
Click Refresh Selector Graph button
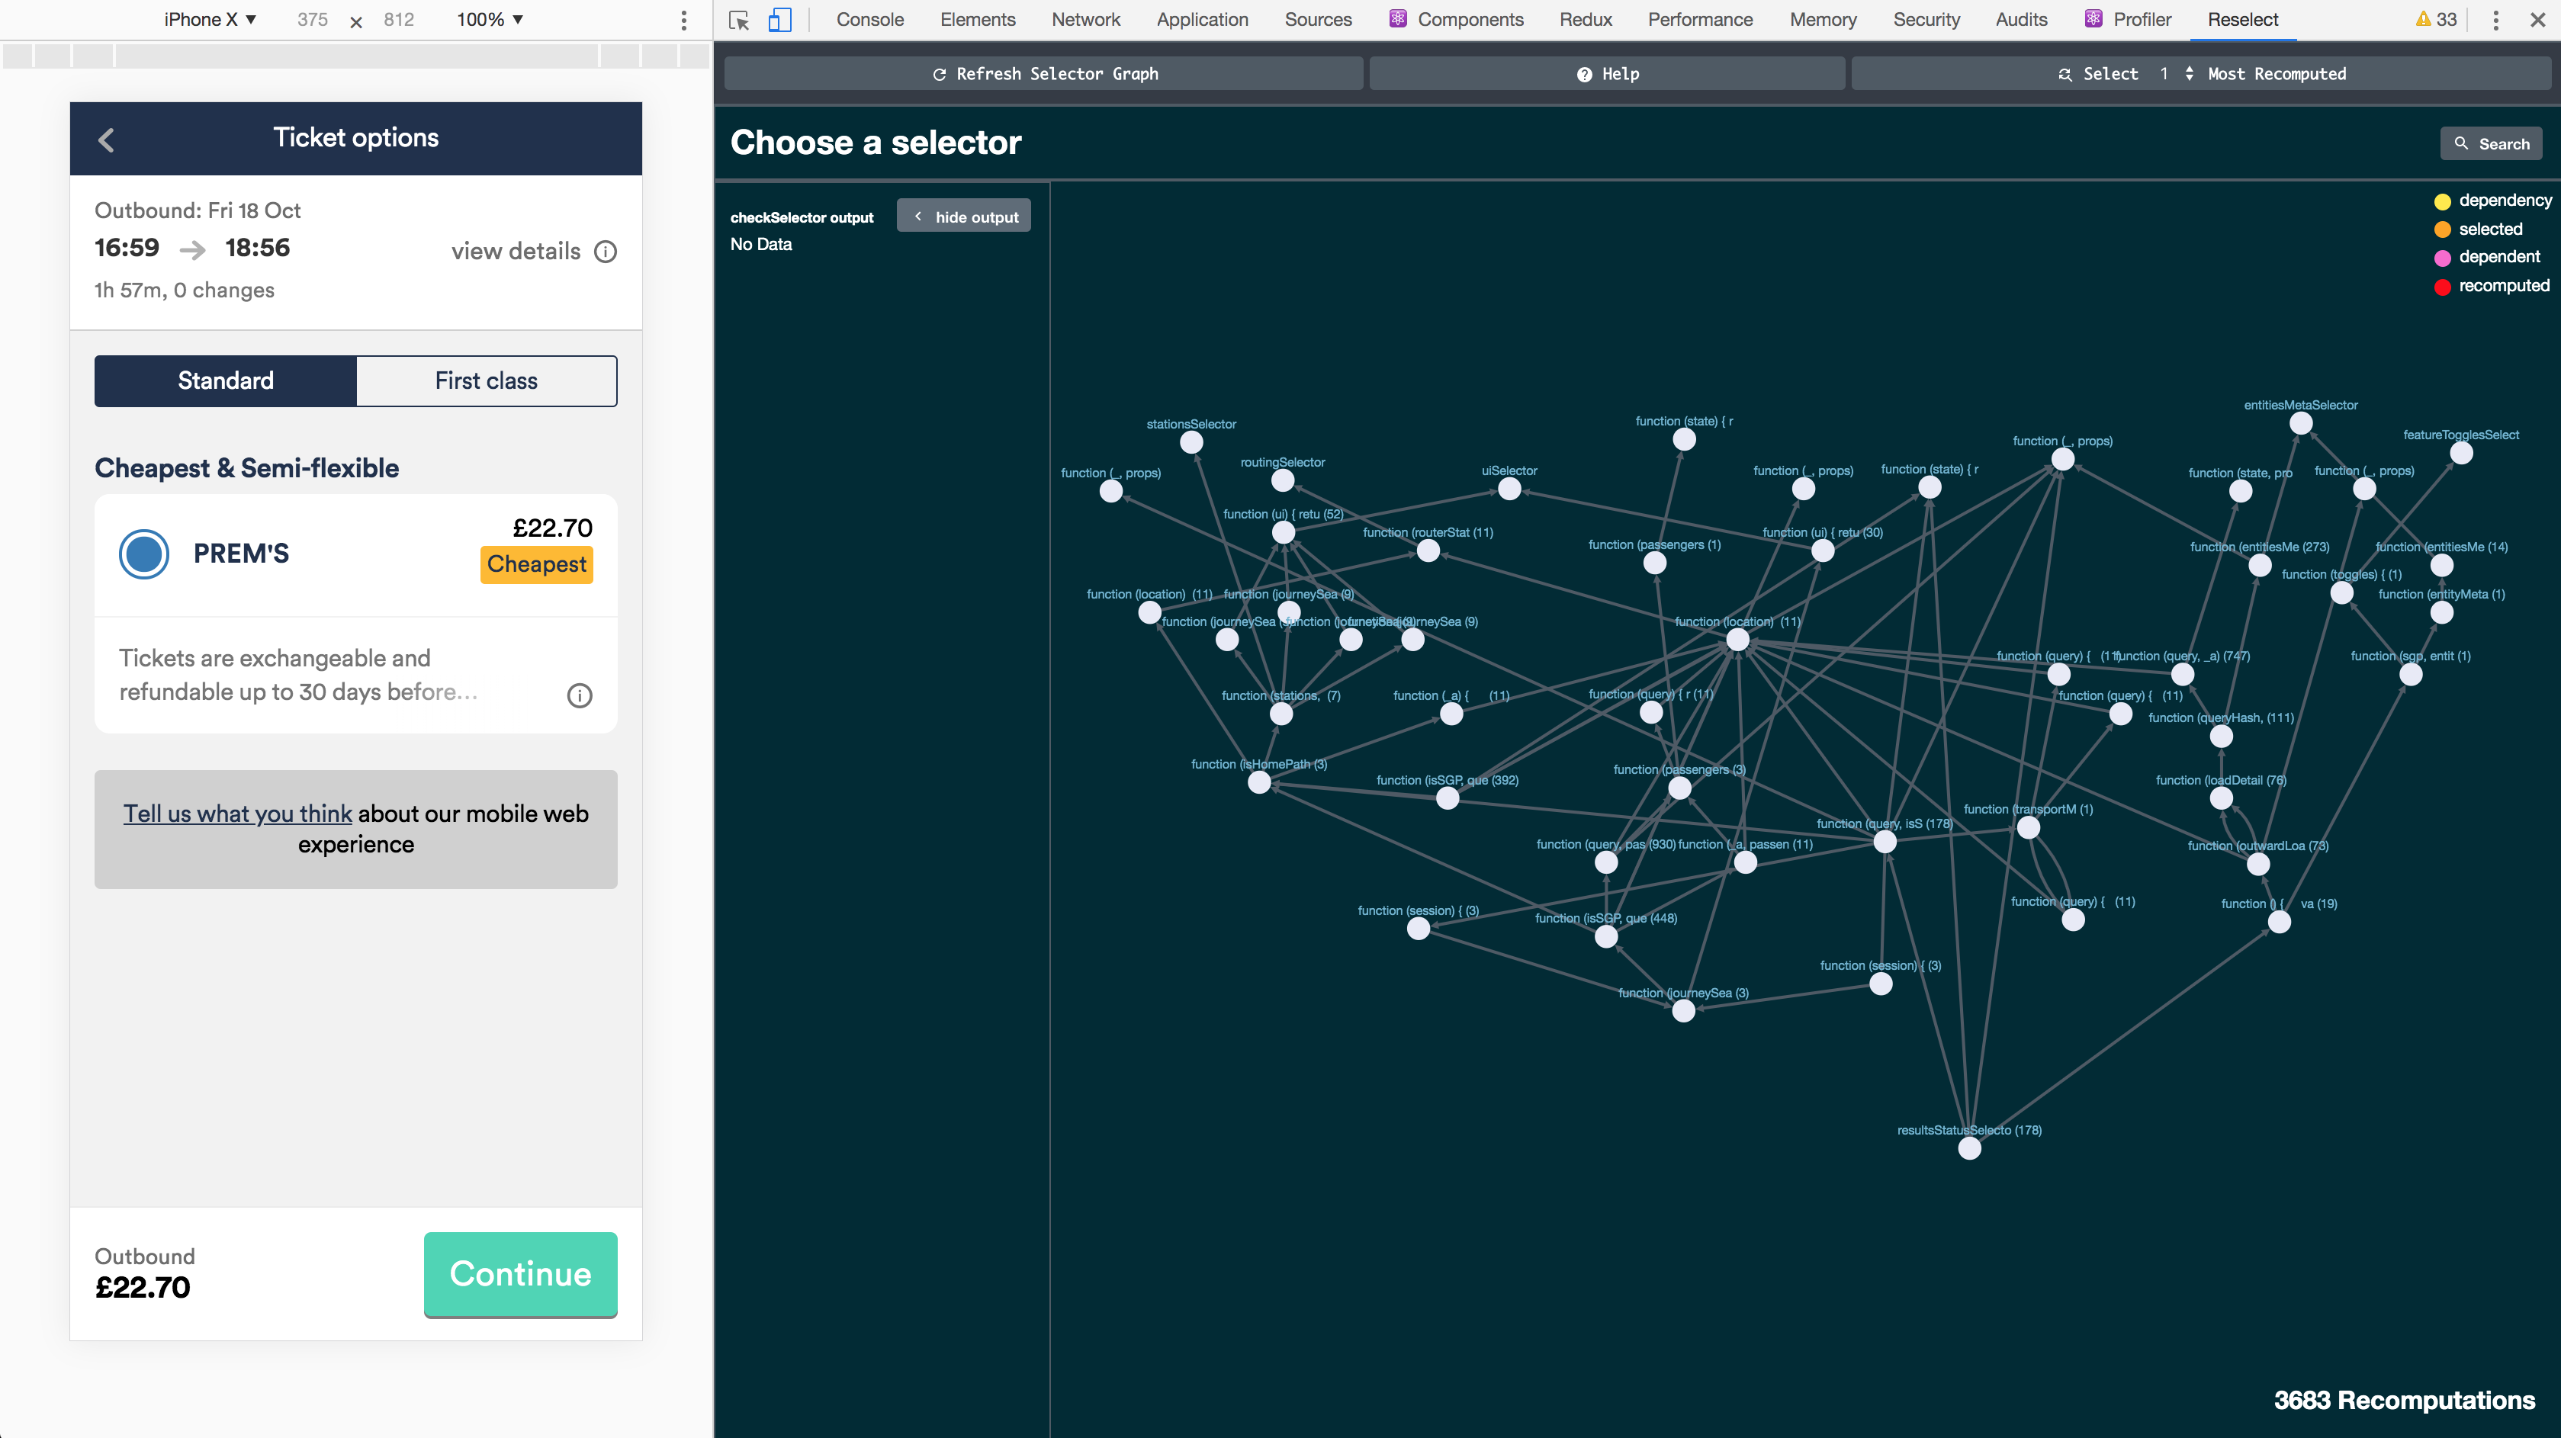[1044, 73]
